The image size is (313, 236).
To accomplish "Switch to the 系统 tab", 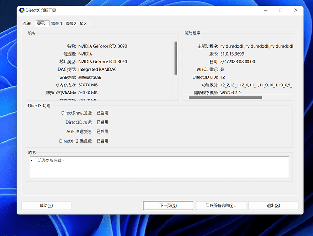I will 27,24.
